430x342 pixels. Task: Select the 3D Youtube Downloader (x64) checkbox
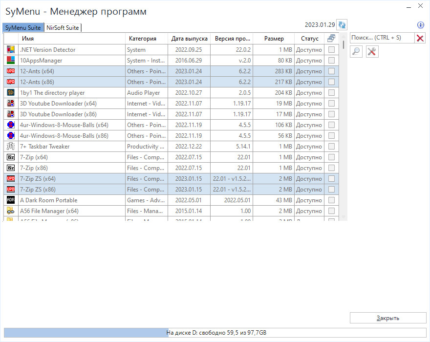click(x=332, y=104)
